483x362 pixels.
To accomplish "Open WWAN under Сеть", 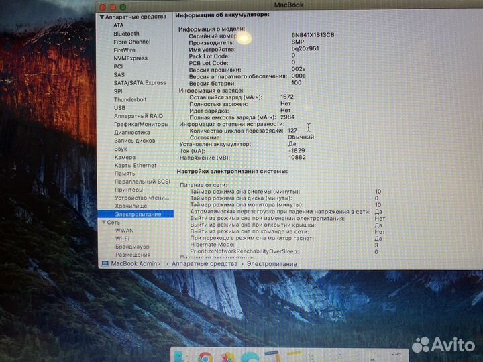I will click(x=125, y=231).
